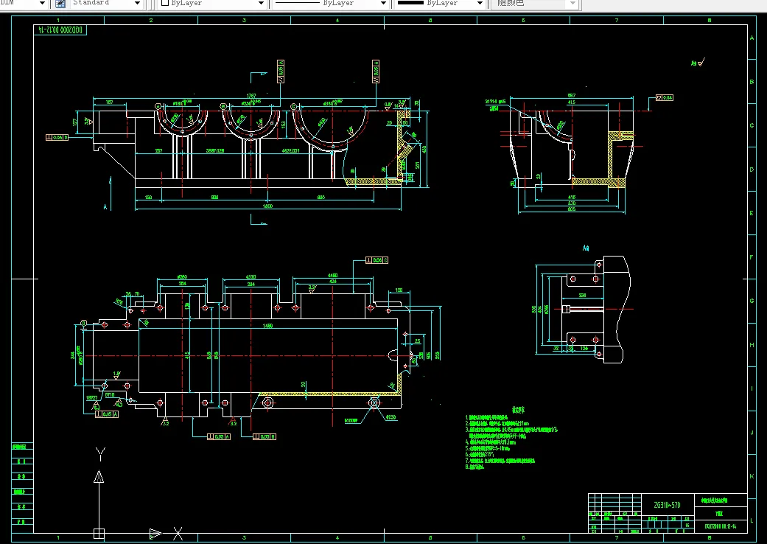Select the 605 dimension under section view
The width and height of the screenshot is (767, 544).
(x=571, y=209)
